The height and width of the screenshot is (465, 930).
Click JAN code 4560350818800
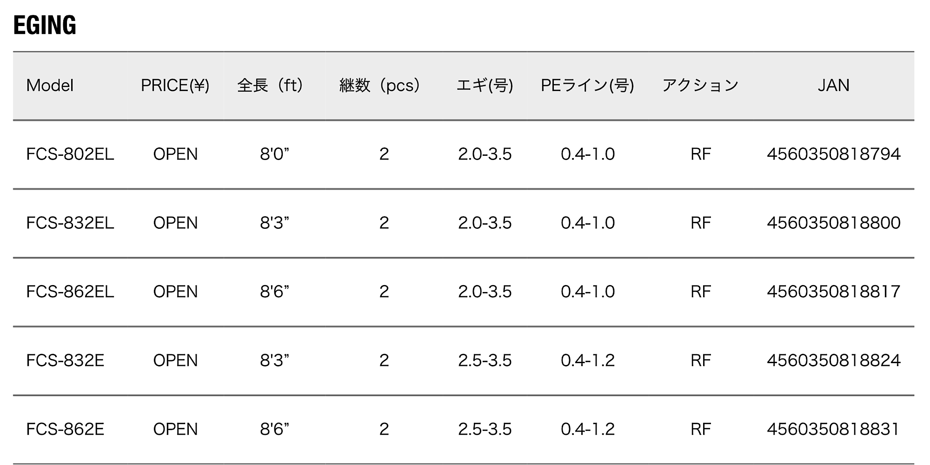coord(833,223)
